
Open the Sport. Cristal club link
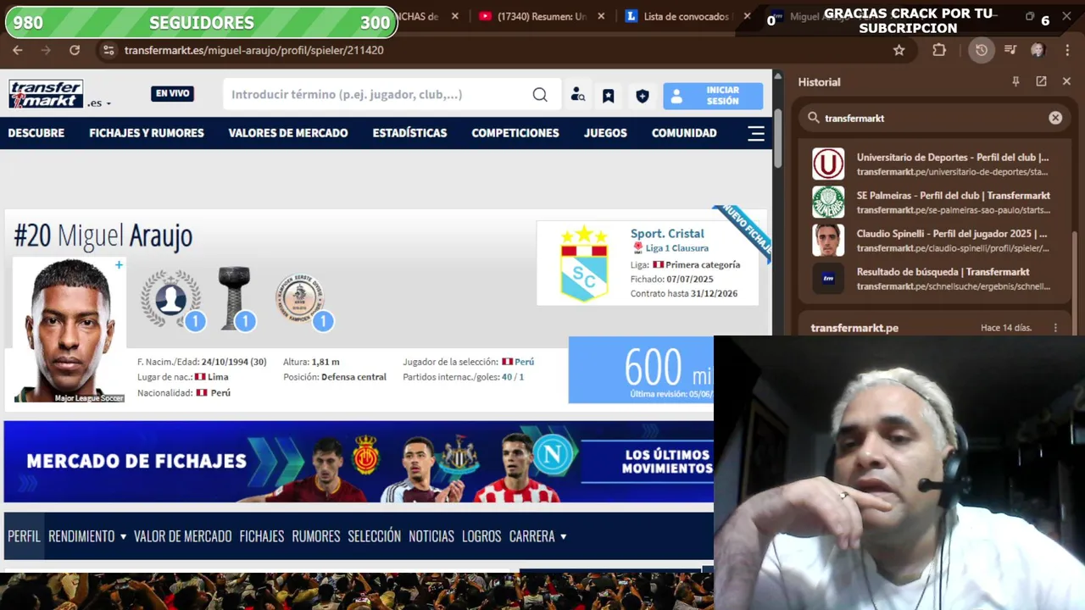(667, 233)
